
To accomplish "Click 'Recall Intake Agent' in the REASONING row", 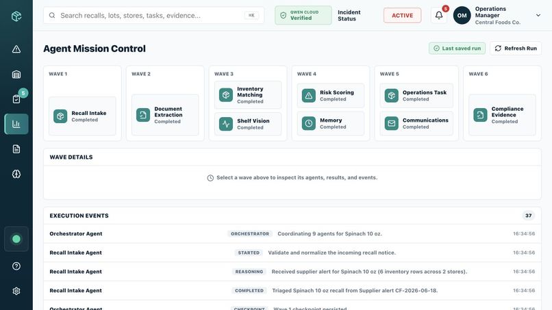I will (x=75, y=272).
